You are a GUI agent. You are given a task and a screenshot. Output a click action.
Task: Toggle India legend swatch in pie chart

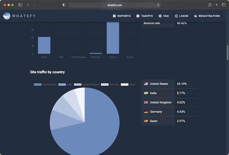pyautogui.click(x=62, y=84)
